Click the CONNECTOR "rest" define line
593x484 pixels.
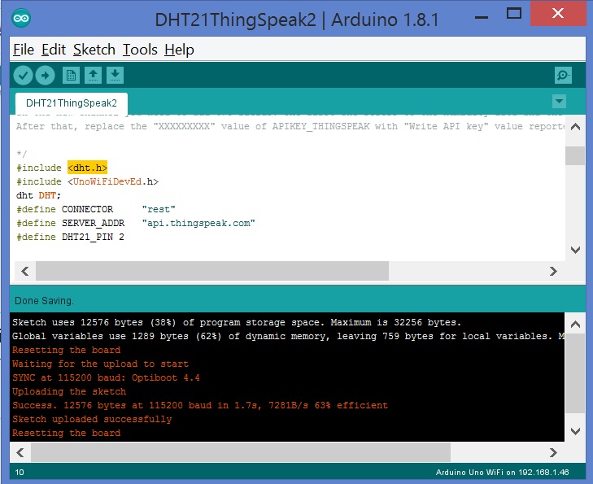pyautogui.click(x=96, y=209)
